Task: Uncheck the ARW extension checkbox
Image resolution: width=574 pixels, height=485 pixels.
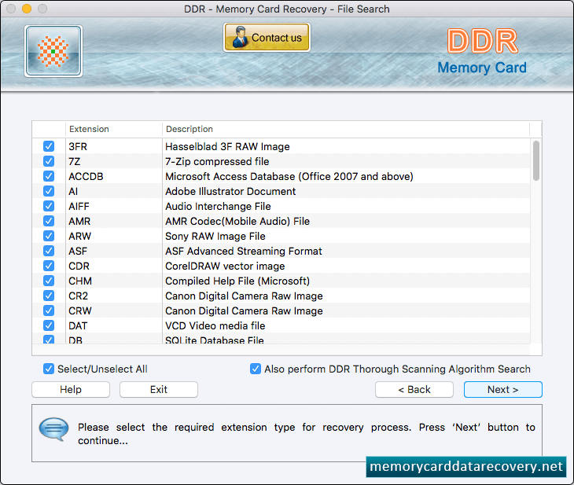Action: (x=49, y=236)
